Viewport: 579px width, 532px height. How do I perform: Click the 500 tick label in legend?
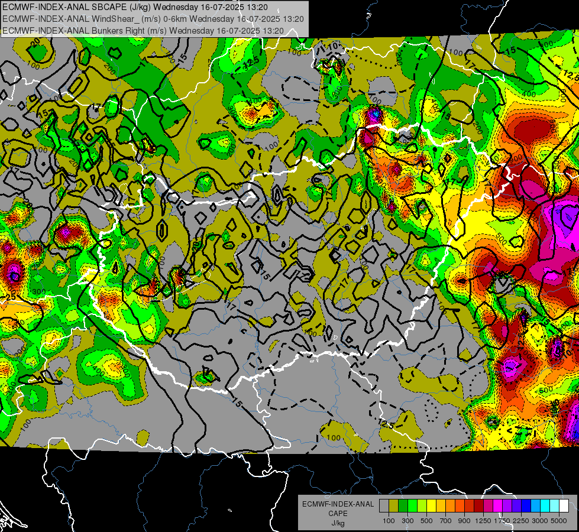pyautogui.click(x=426, y=521)
